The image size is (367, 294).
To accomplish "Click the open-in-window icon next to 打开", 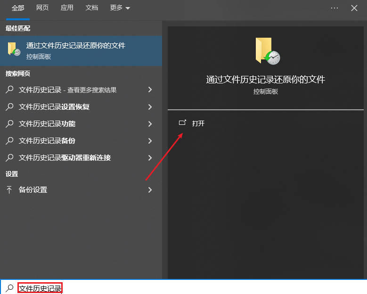I will 182,122.
